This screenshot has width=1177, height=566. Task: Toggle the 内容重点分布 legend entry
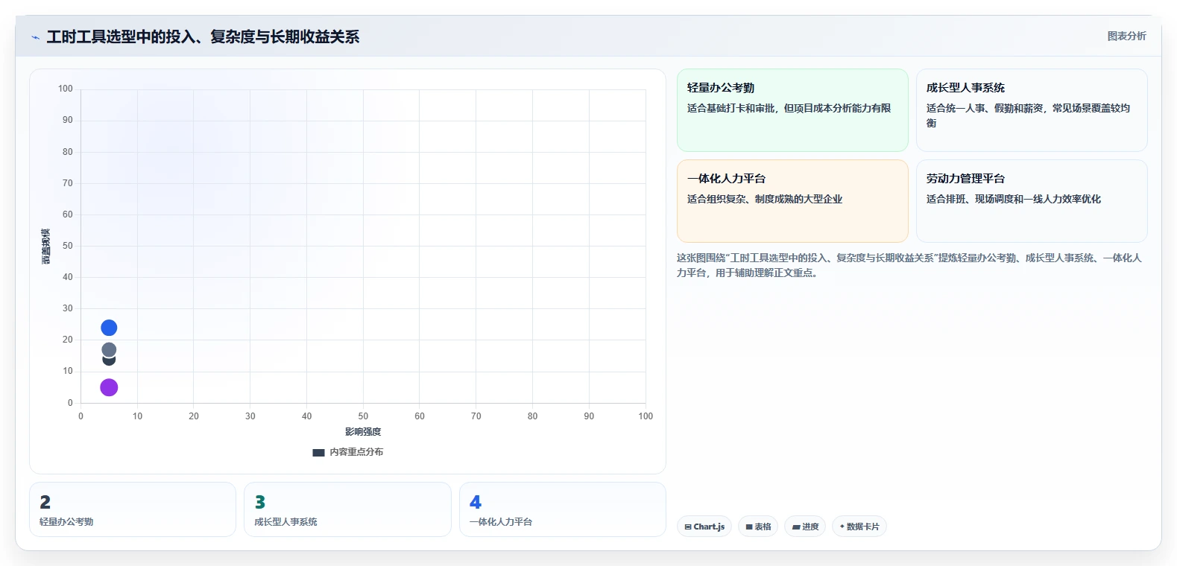click(x=348, y=452)
